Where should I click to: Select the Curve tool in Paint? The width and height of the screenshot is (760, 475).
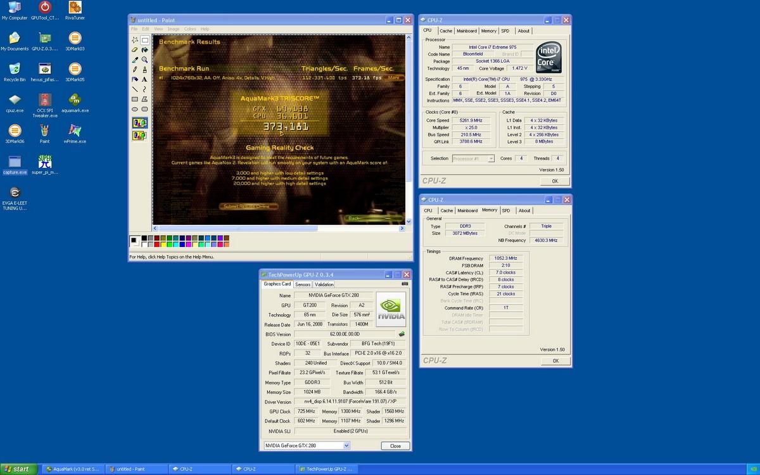point(144,89)
